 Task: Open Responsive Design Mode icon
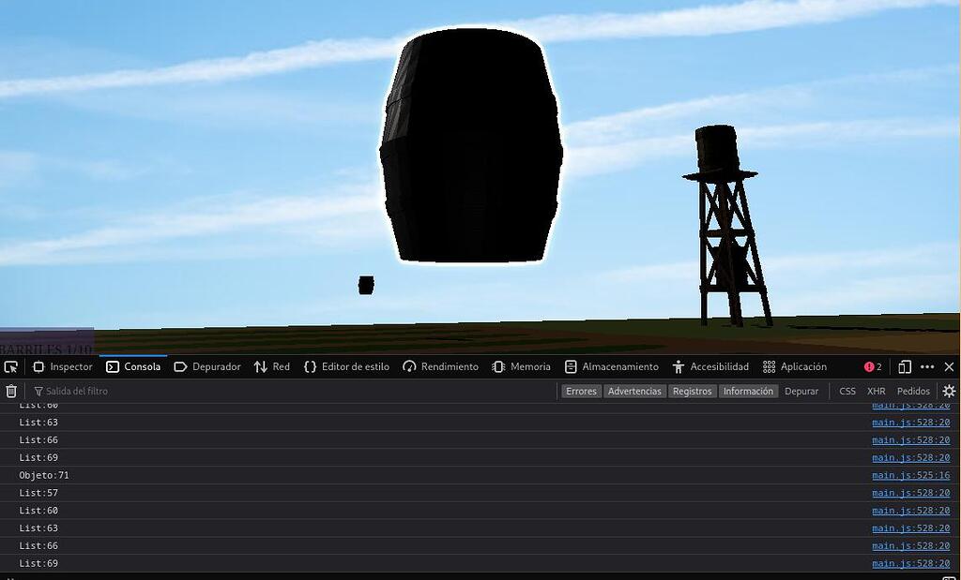pos(904,366)
